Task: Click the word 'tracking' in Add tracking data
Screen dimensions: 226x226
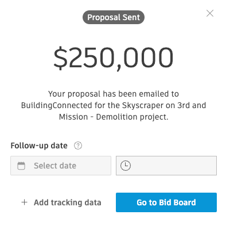Action: pos(67,202)
